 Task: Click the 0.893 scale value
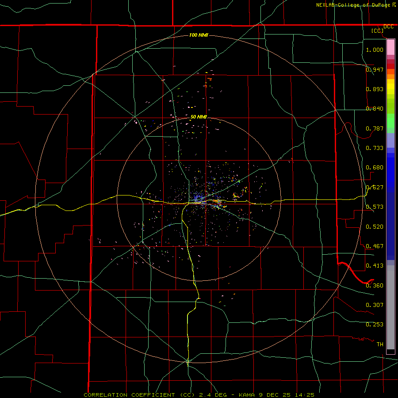pos(375,89)
